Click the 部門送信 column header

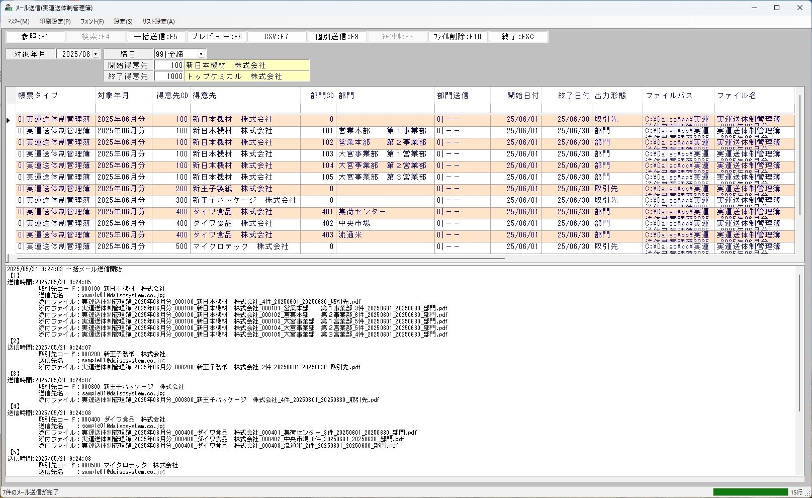coord(463,96)
